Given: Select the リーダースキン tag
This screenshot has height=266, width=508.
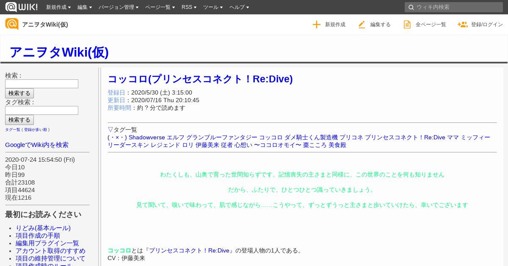Looking at the screenshot, I should pos(128,145).
